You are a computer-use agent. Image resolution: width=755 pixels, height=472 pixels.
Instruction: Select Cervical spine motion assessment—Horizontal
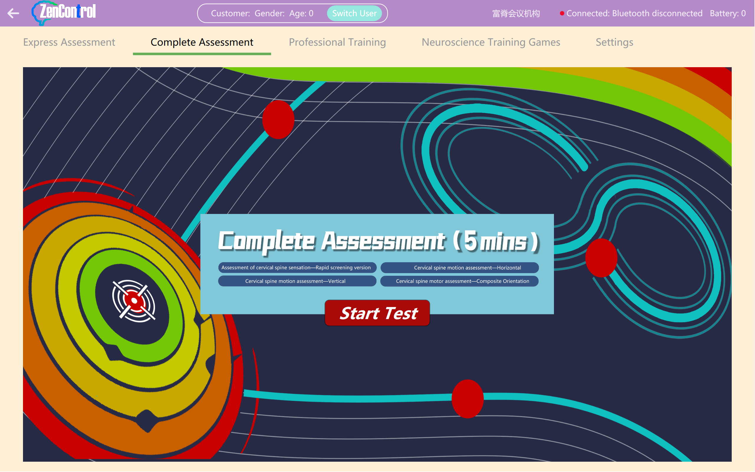pyautogui.click(x=459, y=268)
